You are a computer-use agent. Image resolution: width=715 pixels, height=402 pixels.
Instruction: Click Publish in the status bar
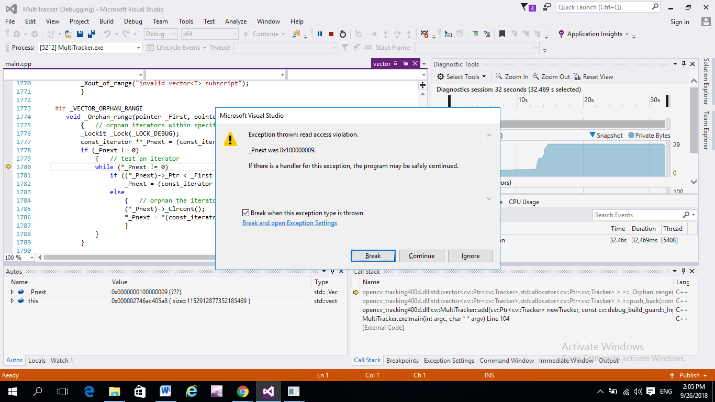(689, 375)
